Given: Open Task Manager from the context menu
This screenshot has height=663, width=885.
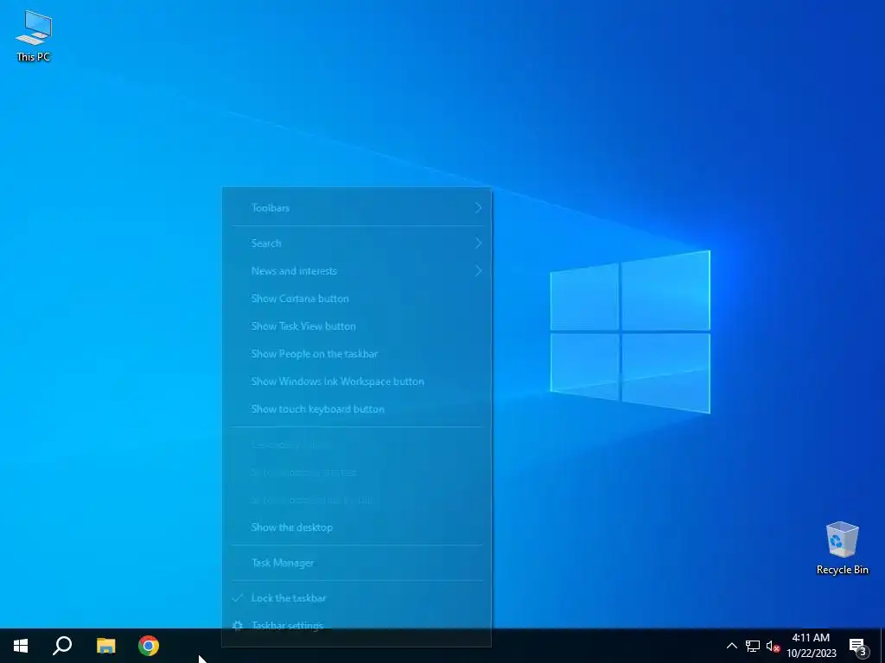Looking at the screenshot, I should (357, 563).
